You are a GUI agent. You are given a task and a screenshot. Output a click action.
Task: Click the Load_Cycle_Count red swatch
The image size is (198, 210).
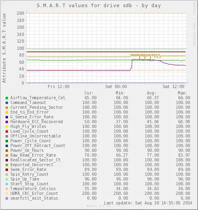7,131
